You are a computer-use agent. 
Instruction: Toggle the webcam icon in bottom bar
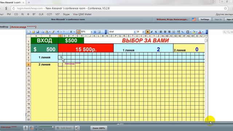(x=31, y=128)
